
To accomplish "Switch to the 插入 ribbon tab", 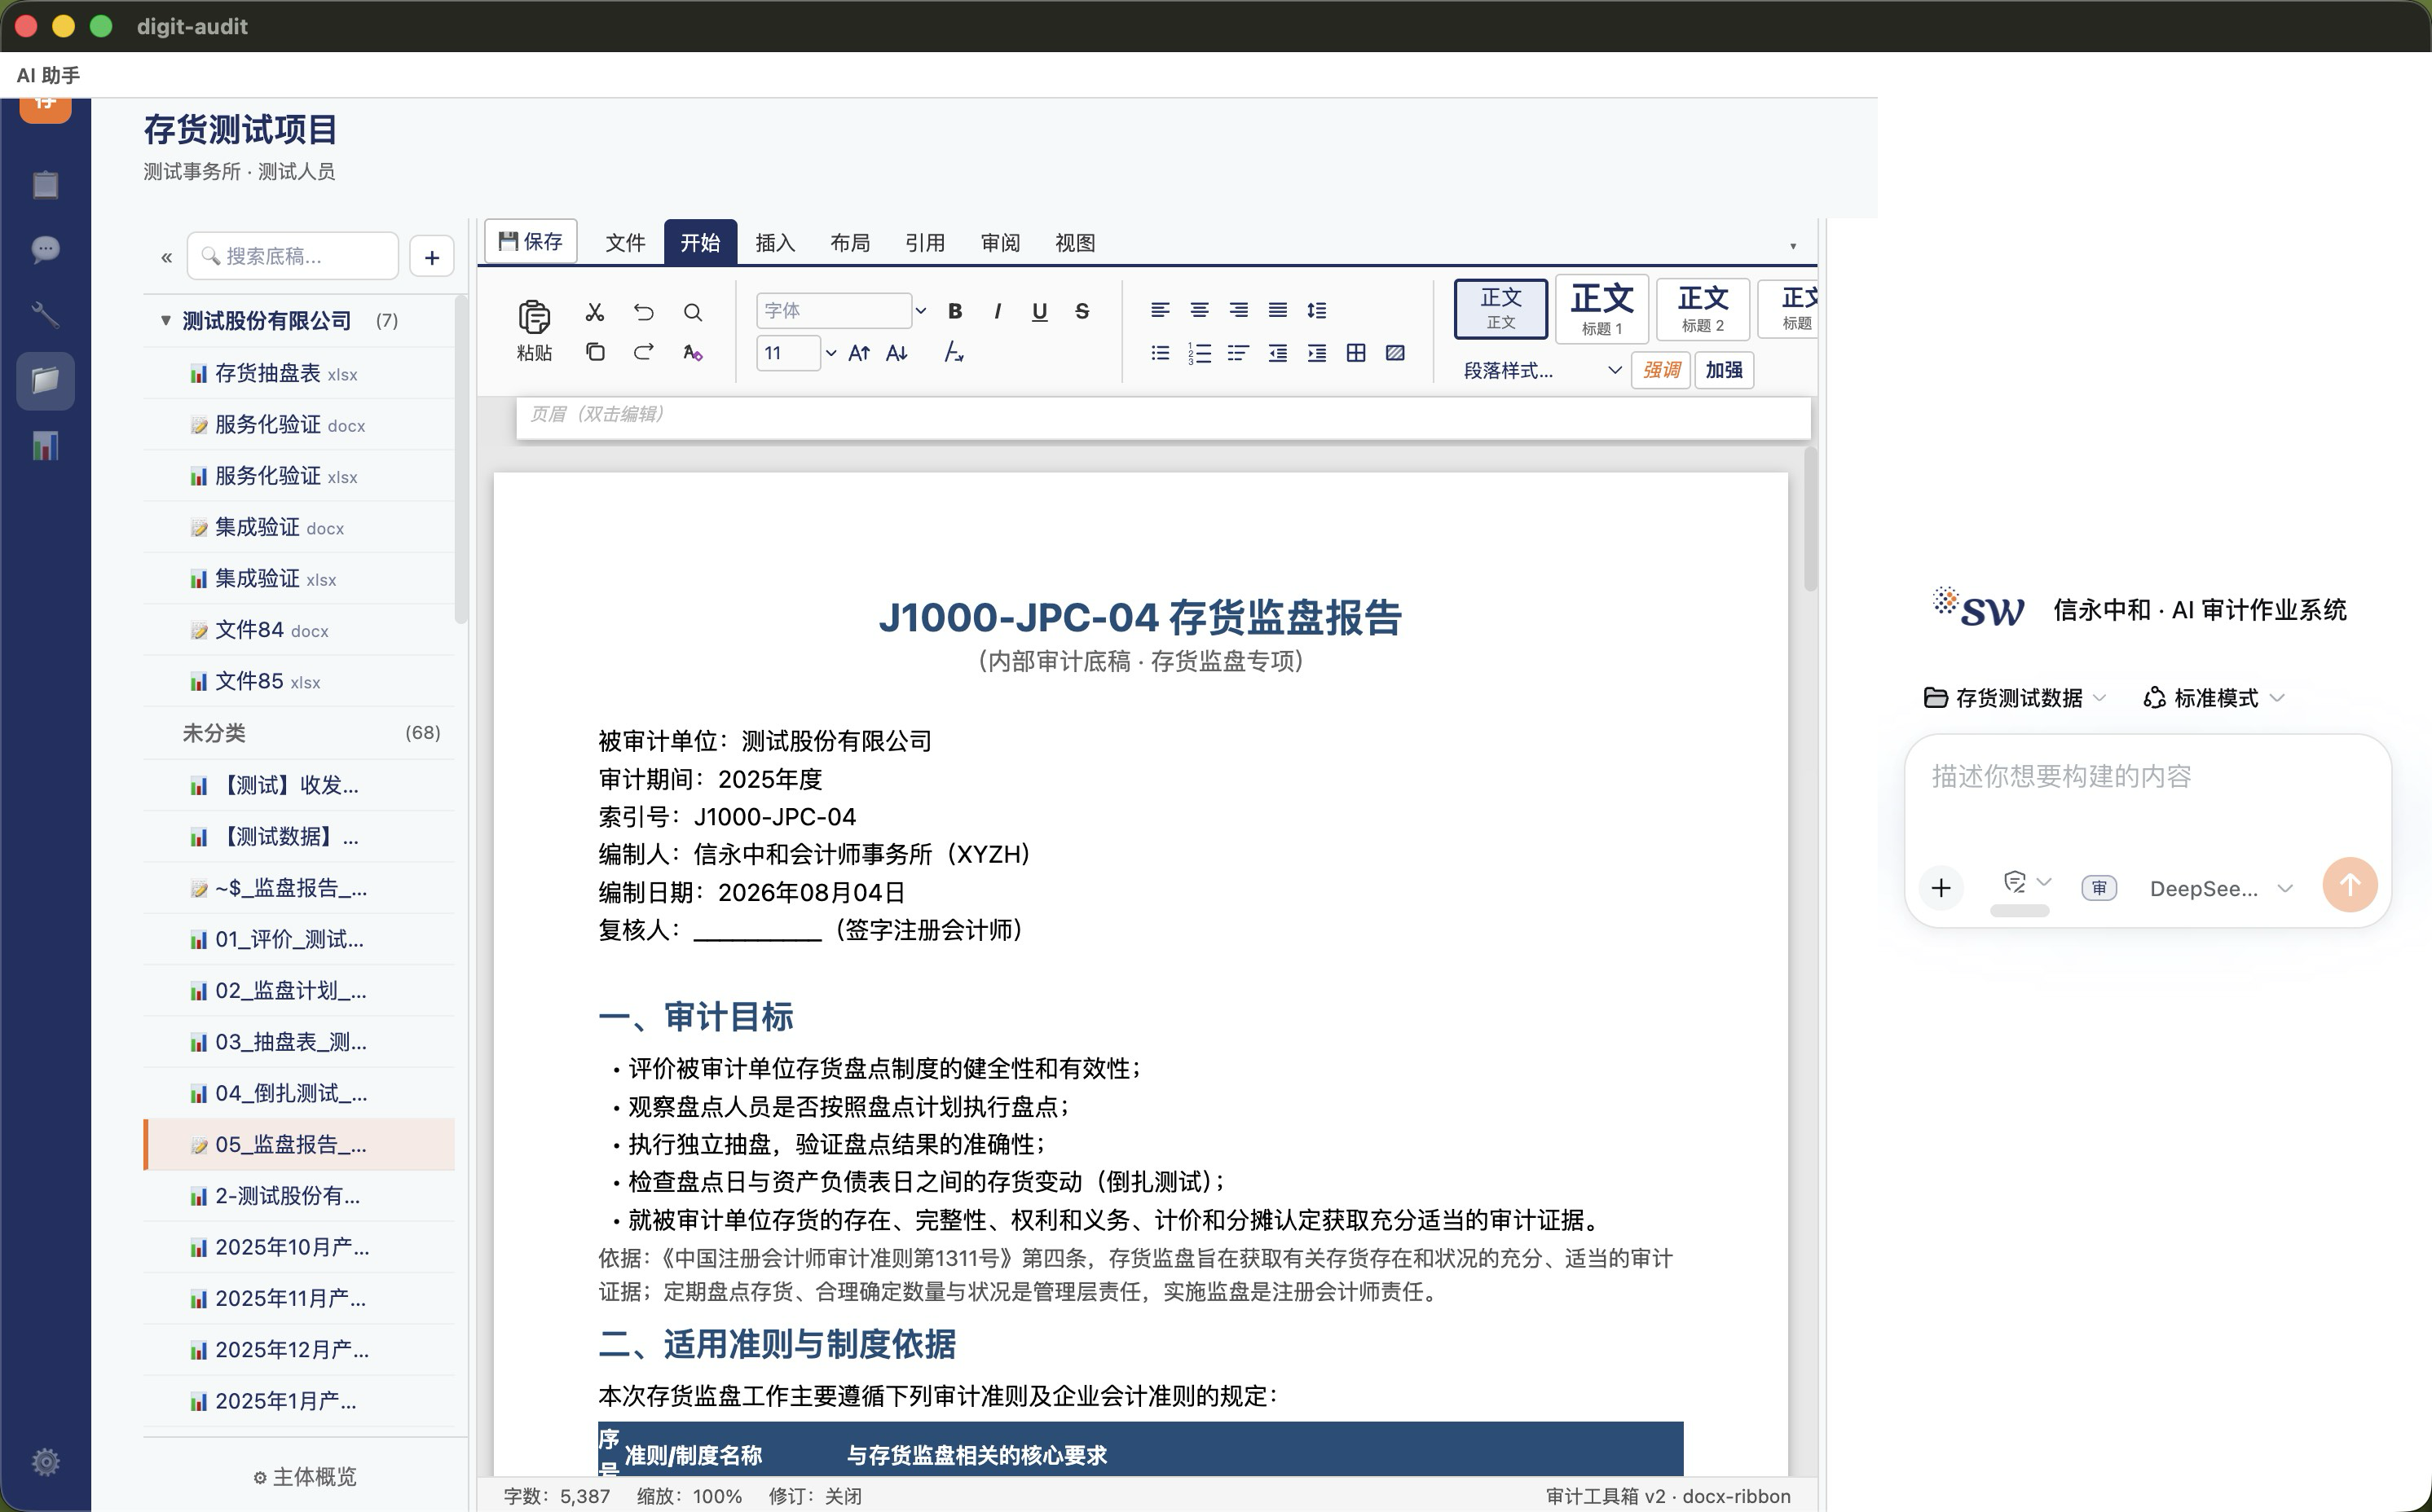I will 775,243.
